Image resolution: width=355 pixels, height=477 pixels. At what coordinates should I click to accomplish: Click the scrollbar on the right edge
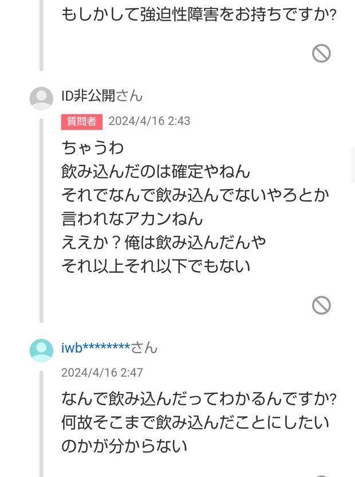[x=353, y=165]
